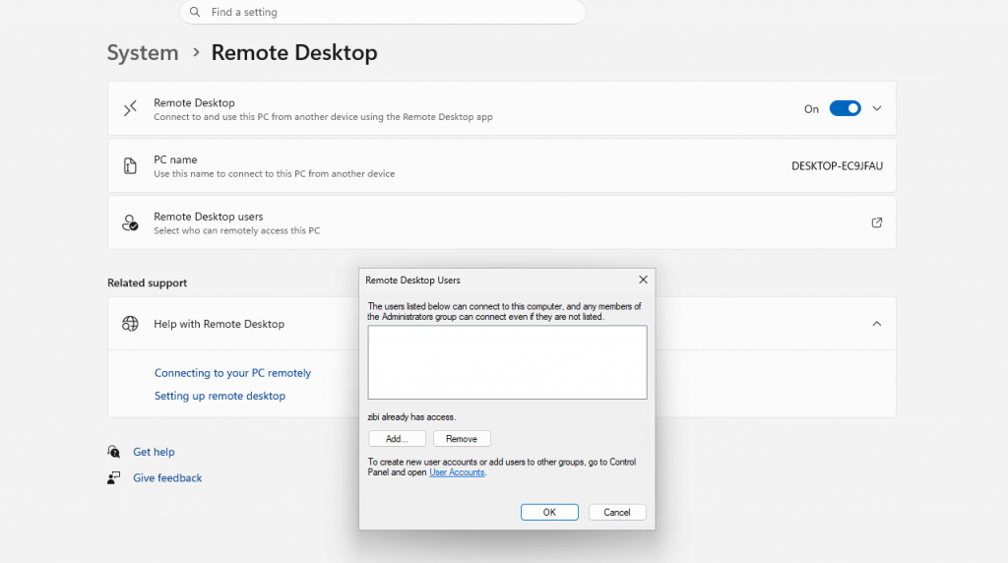This screenshot has height=563, width=1008.
Task: Click the Remove button in the dialog
Action: click(x=462, y=439)
